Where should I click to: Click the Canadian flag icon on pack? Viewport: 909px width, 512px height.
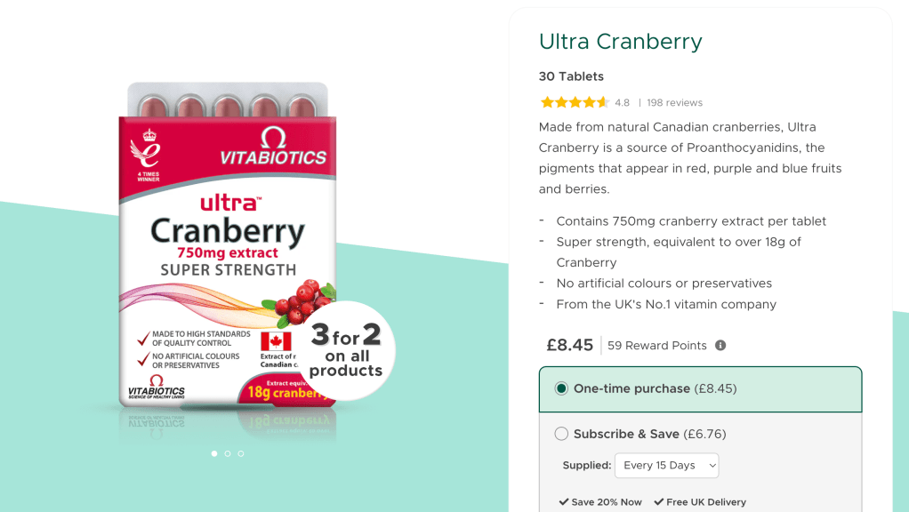(x=276, y=341)
